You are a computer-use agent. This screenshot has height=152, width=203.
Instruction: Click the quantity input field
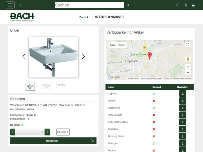point(30,132)
